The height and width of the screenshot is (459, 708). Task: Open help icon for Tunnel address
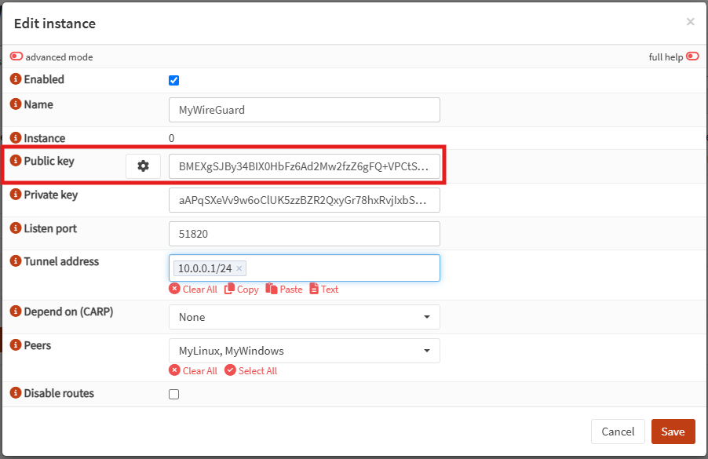pos(16,261)
